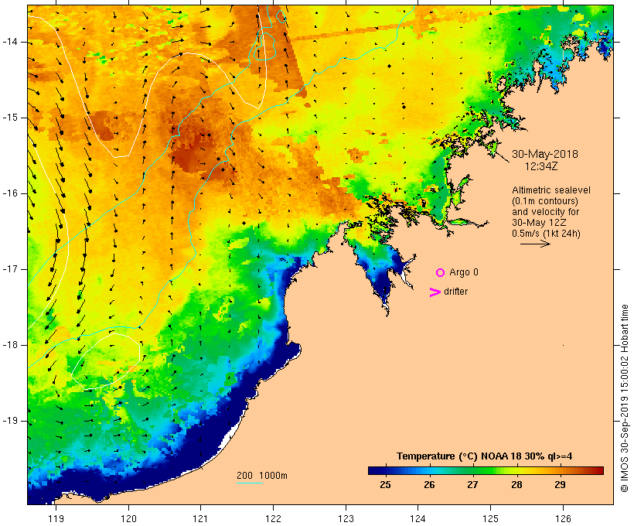Click the '200 1000m' depth label
This screenshot has width=634, height=526.
click(x=262, y=476)
